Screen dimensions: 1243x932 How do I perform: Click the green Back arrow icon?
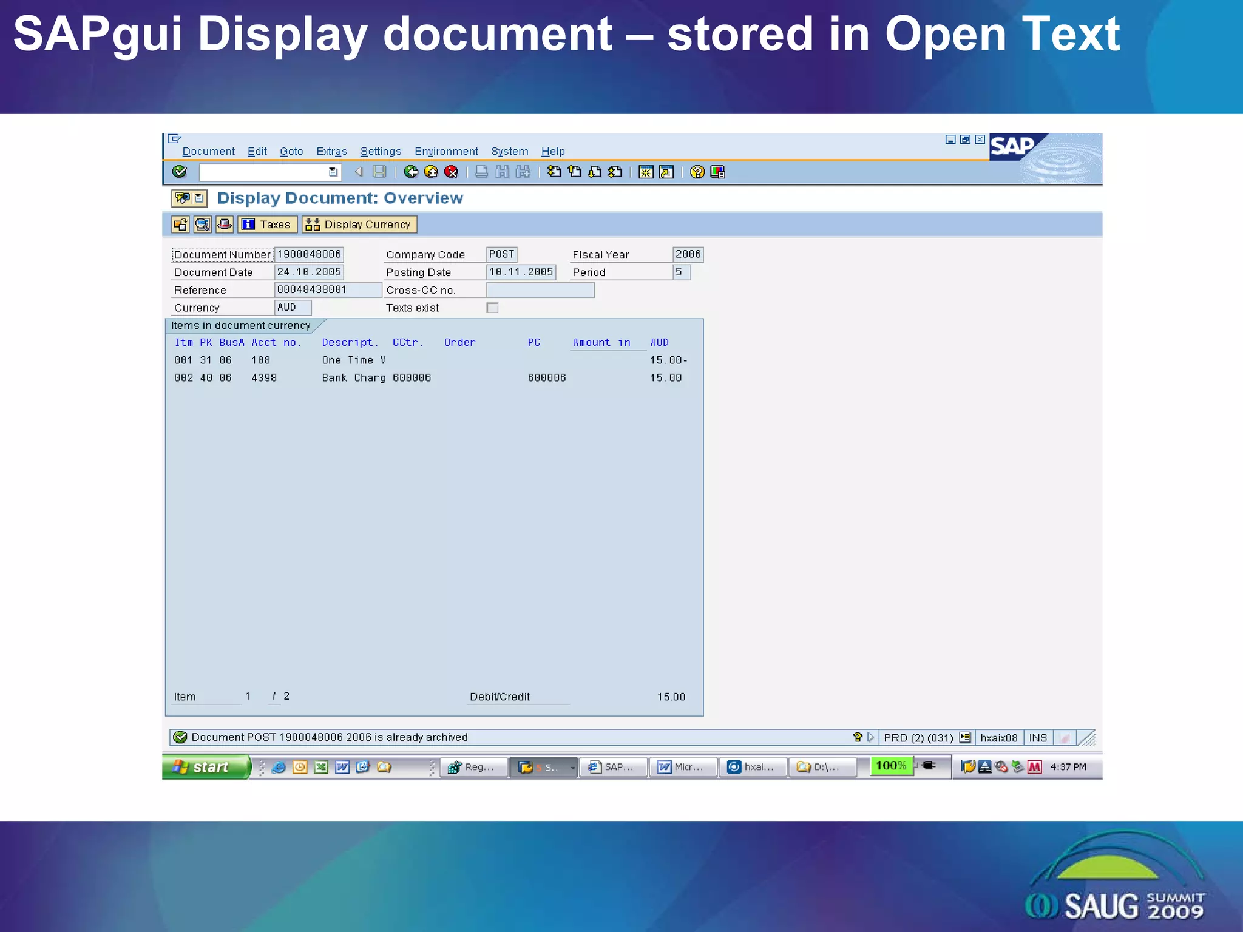(x=411, y=172)
